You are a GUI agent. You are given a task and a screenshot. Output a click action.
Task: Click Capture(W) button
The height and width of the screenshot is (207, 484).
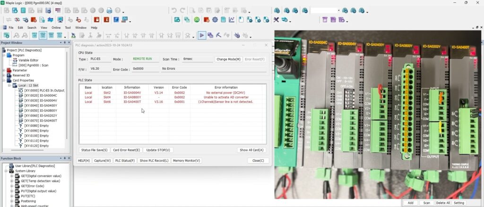coord(102,160)
